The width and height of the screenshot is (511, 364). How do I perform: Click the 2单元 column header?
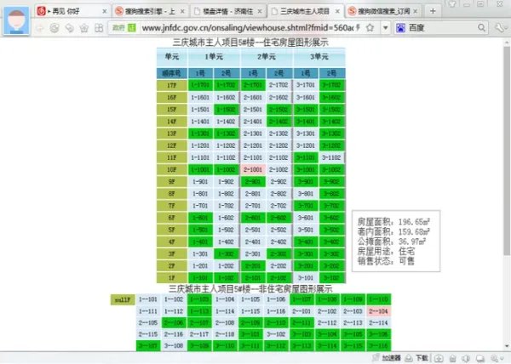267,57
